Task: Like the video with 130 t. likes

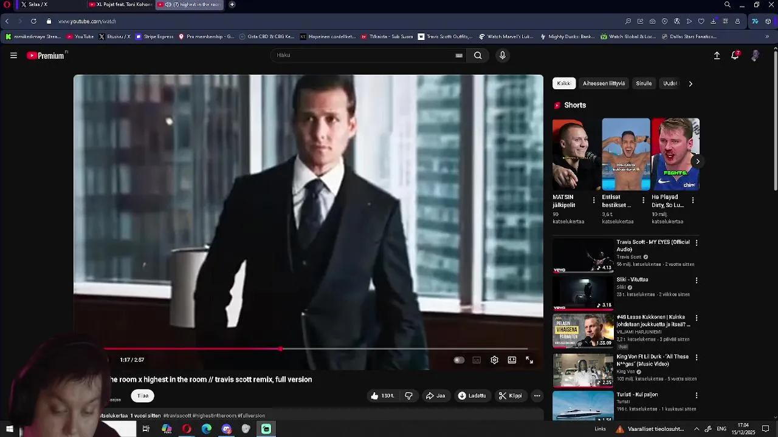Action: coord(382,396)
